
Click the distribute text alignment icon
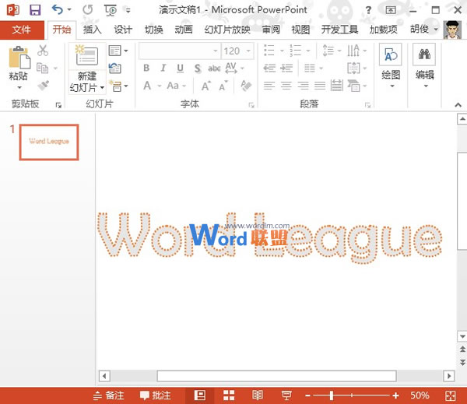point(336,86)
